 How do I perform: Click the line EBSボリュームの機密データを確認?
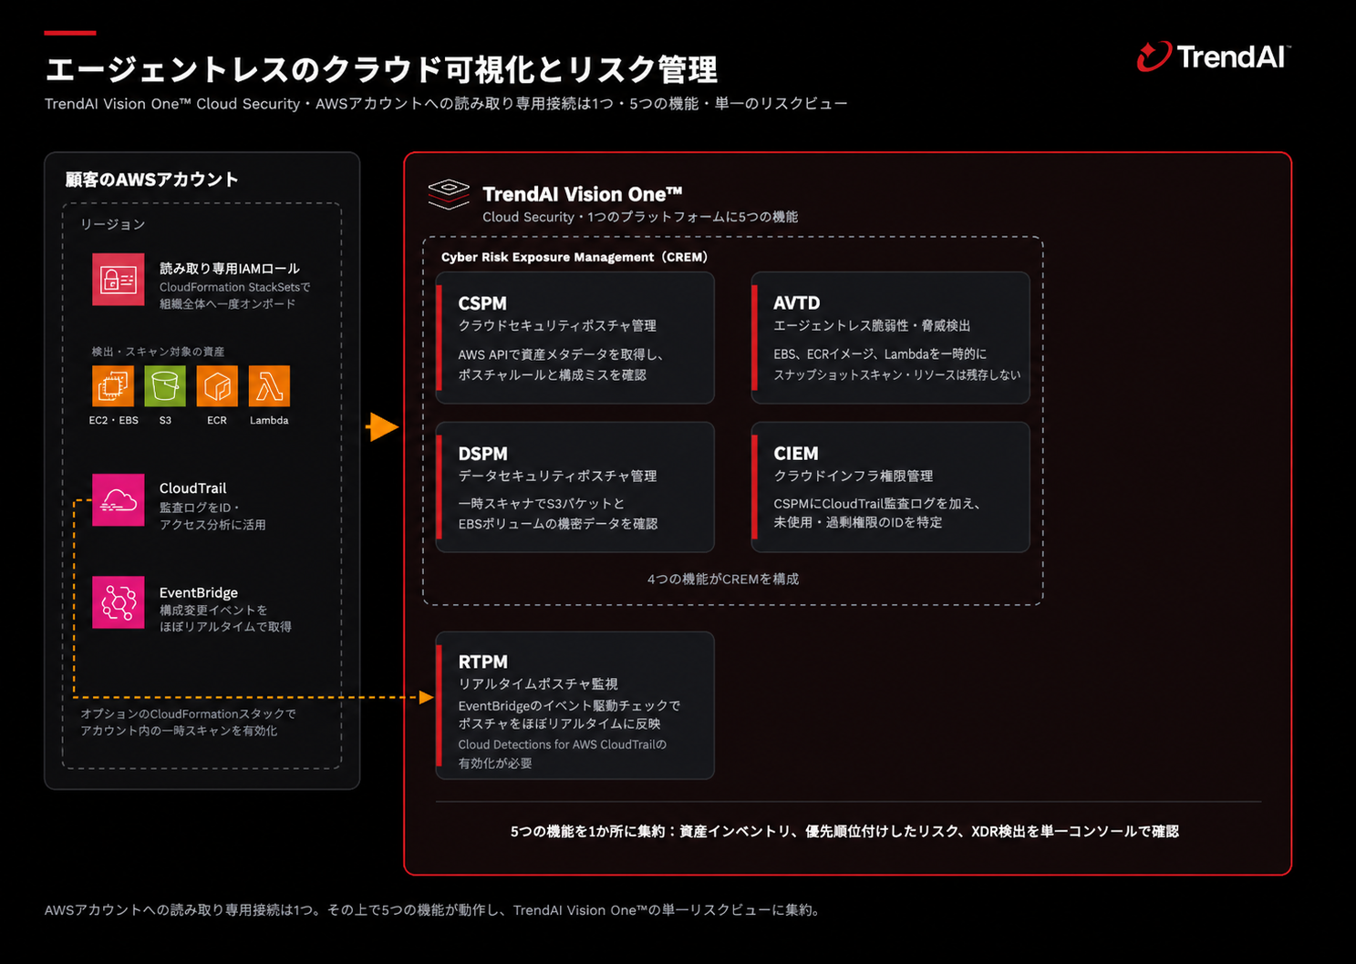pyautogui.click(x=558, y=524)
